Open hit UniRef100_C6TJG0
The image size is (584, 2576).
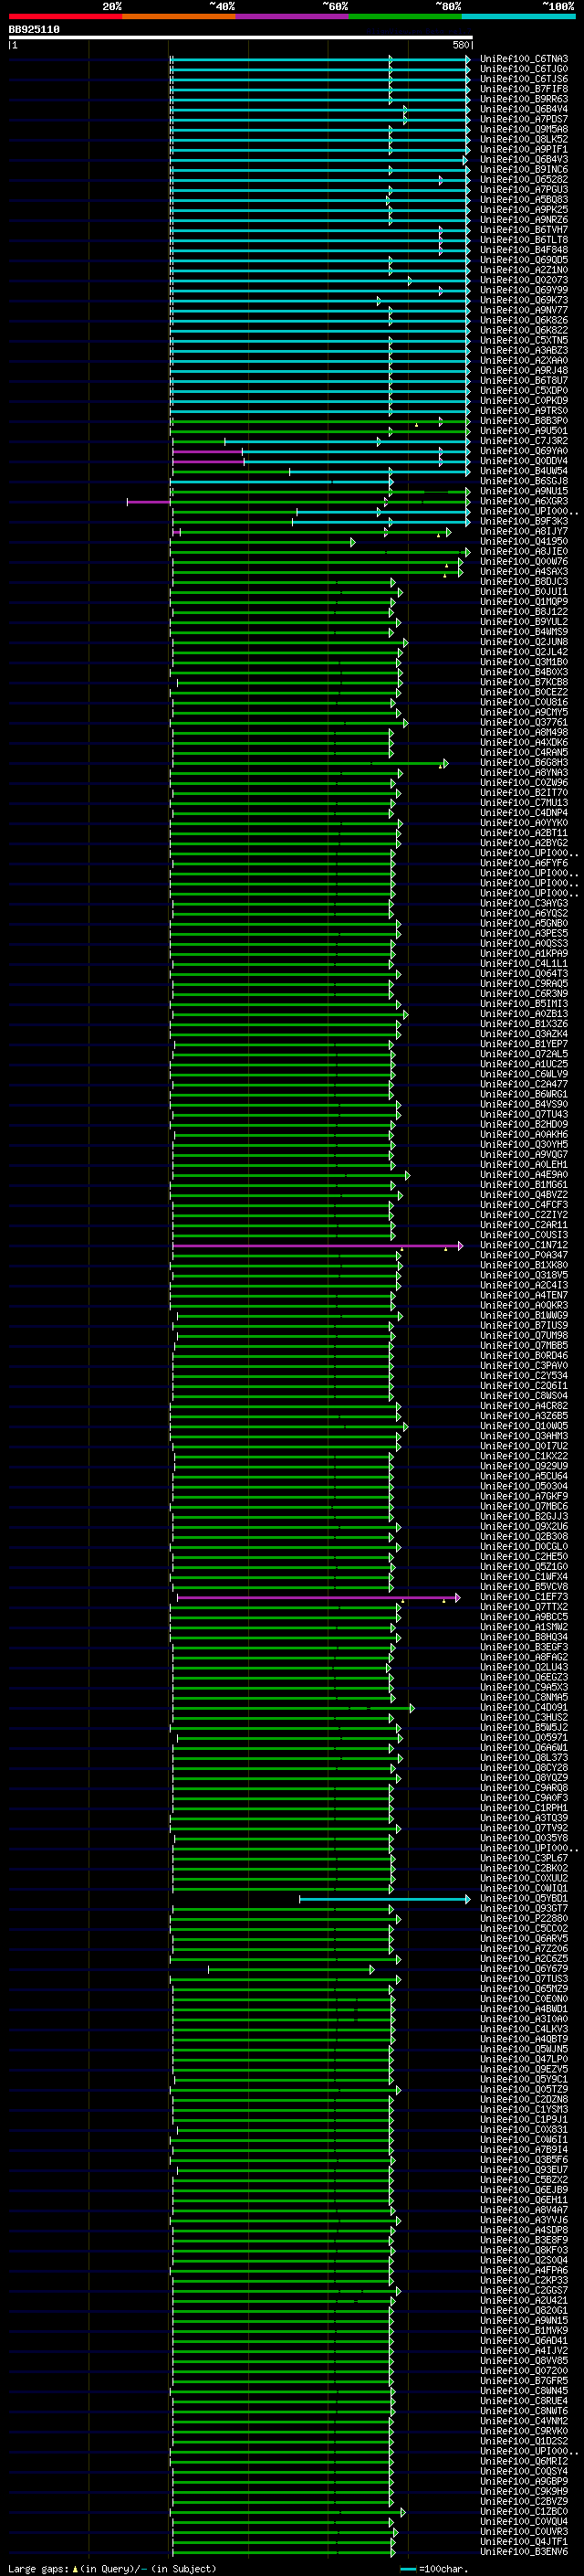[524, 69]
